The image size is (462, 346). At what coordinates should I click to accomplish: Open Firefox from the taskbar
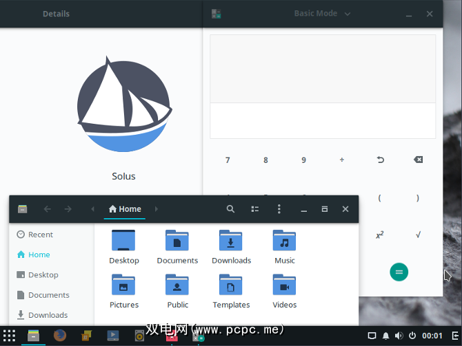click(60, 336)
